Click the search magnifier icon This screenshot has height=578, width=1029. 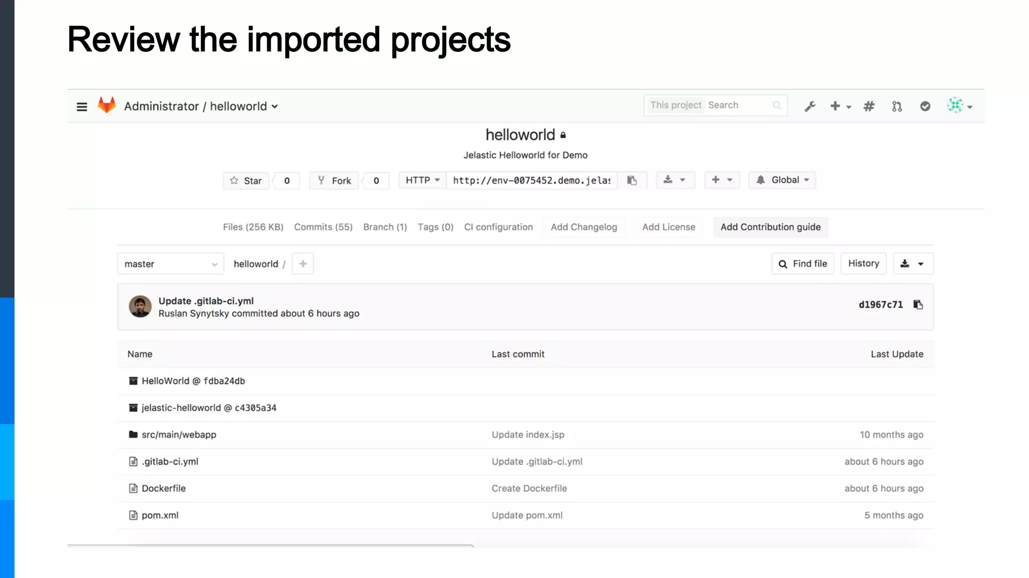tap(777, 105)
